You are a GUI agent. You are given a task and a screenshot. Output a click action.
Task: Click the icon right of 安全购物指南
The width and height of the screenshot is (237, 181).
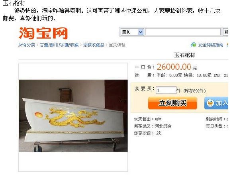tap(227, 45)
